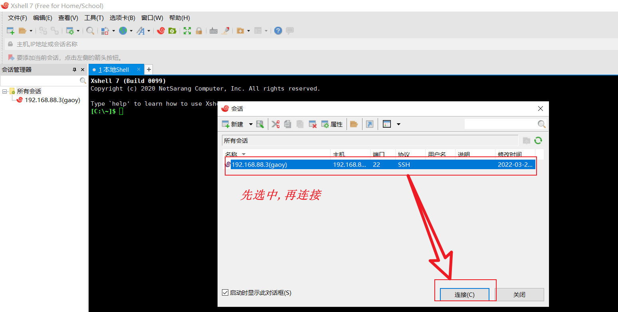Open the 窗口(W) menu
The image size is (618, 312).
tap(152, 18)
